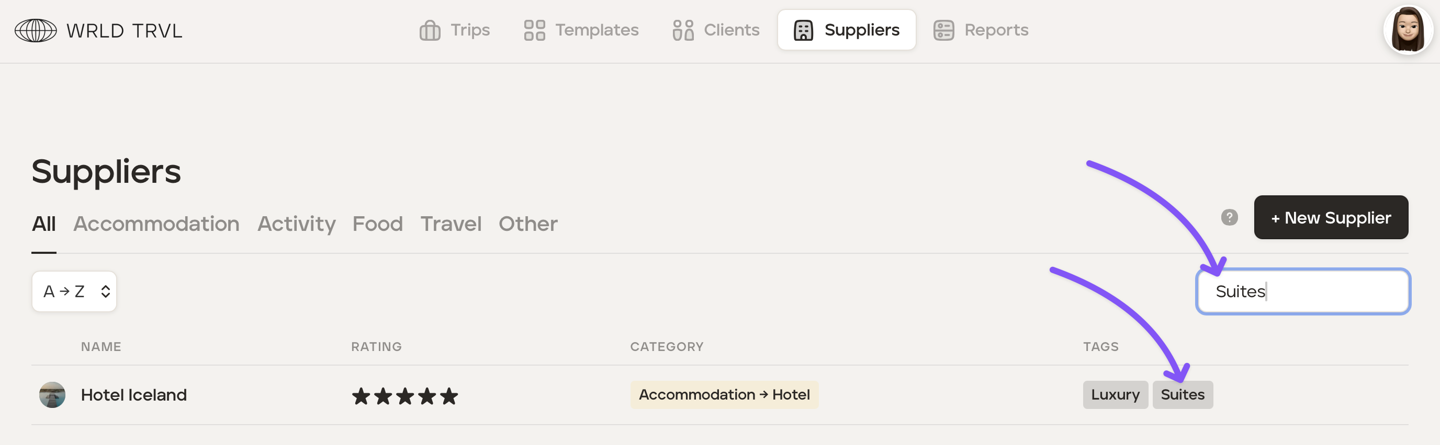Open the A→Z sort dropdown
Image resolution: width=1440 pixels, height=445 pixels.
(74, 291)
